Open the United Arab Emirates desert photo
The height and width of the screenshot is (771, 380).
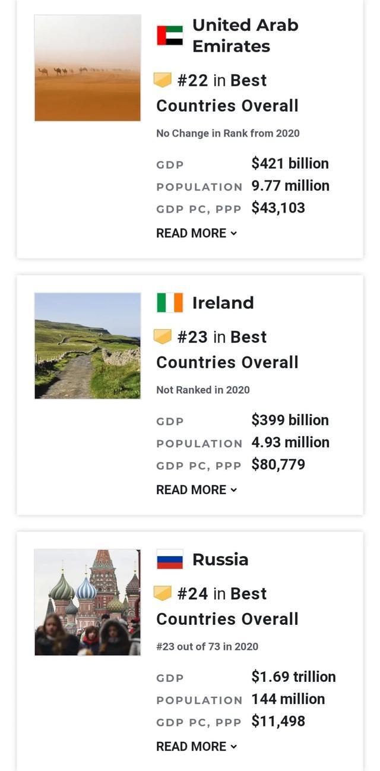[x=88, y=68]
